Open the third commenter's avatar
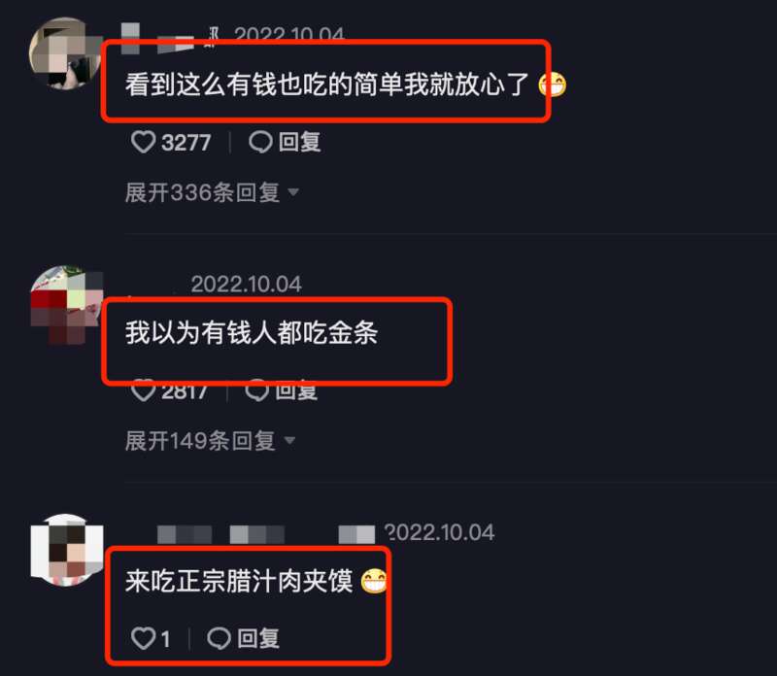 click(67, 550)
